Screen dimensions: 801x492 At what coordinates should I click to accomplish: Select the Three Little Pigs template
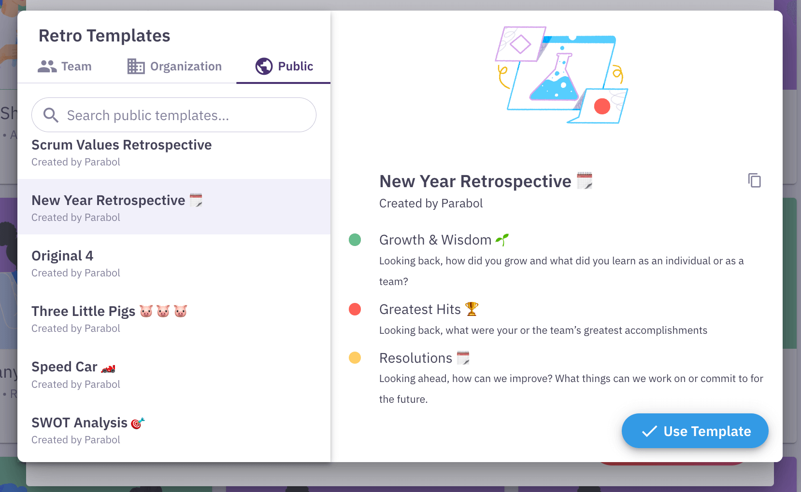[x=109, y=318]
